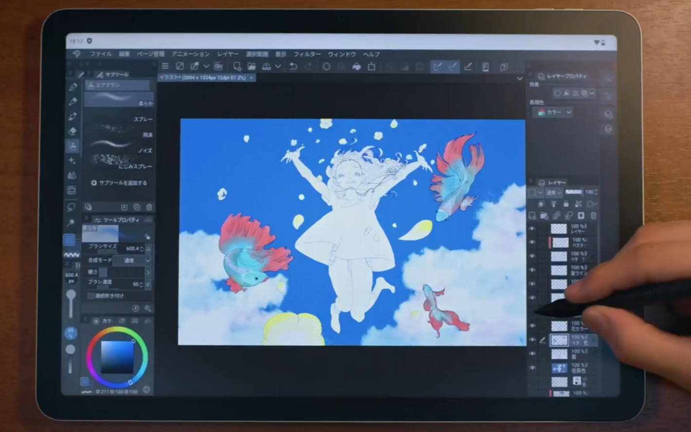Toggle eye of the 雲ライン layer
This screenshot has height=432, width=691.
[532, 270]
